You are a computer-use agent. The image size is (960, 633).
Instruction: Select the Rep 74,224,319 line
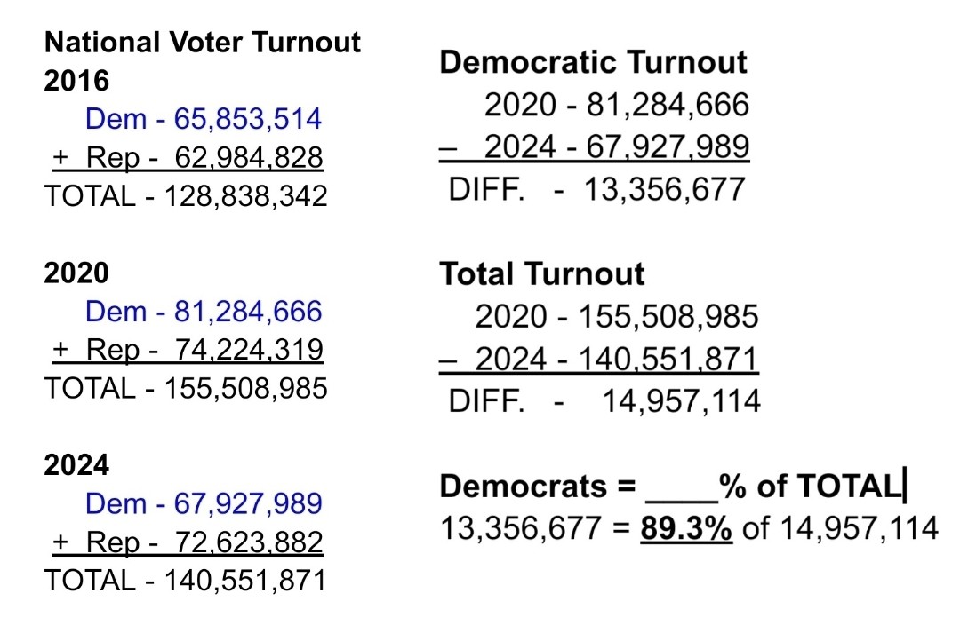pos(187,350)
